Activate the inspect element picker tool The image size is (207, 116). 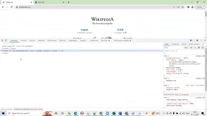[2, 40]
